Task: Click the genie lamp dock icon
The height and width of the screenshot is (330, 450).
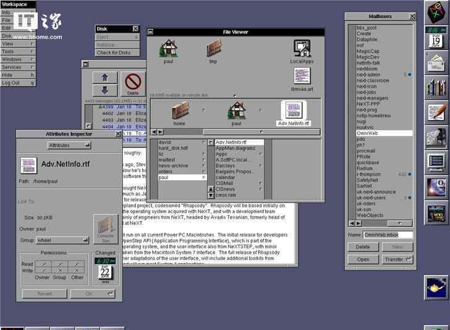Action: tap(436, 287)
